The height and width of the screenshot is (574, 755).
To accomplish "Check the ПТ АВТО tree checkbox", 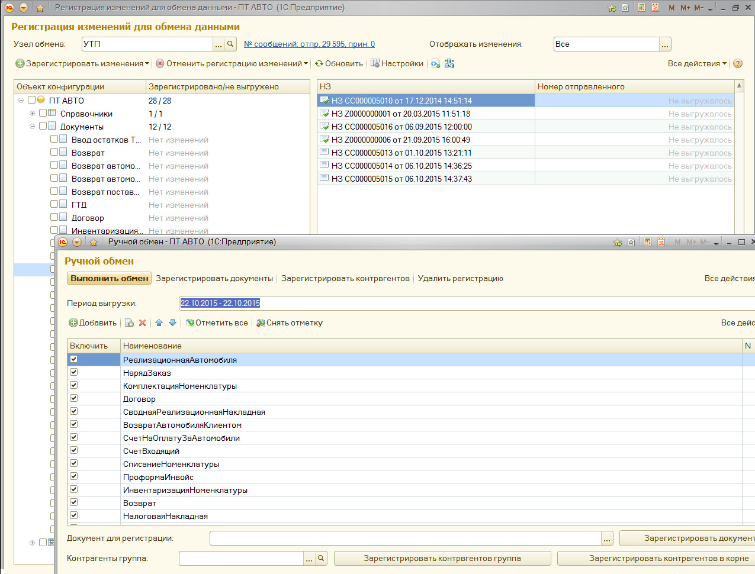I will (x=31, y=100).
